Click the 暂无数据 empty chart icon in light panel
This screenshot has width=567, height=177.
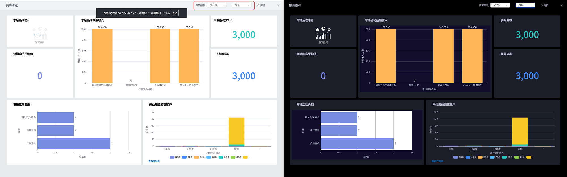pos(40,33)
